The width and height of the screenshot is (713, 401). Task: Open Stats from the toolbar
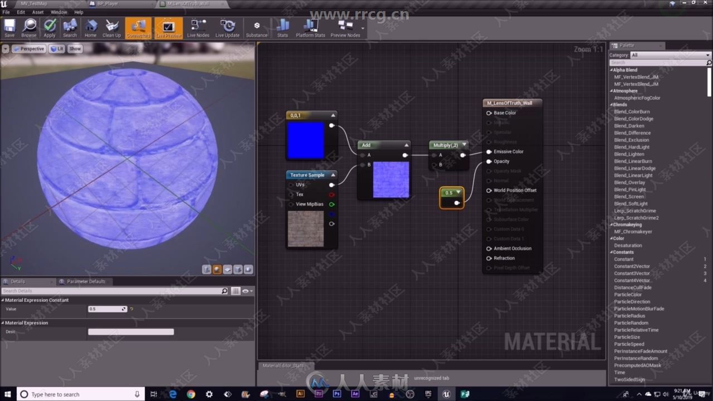(x=282, y=28)
